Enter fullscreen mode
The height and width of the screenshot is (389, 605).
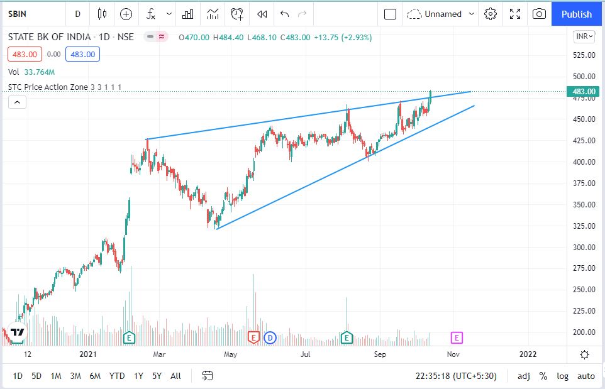point(514,14)
